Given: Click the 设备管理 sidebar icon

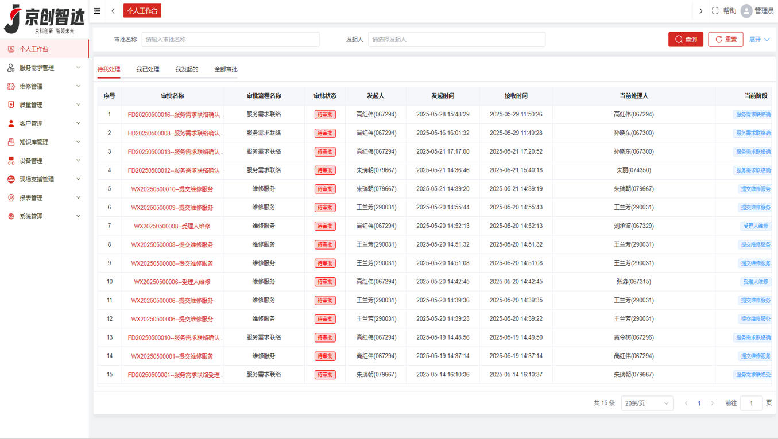Looking at the screenshot, I should [11, 161].
